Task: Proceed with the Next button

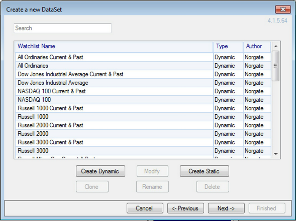Action: (x=226, y=208)
